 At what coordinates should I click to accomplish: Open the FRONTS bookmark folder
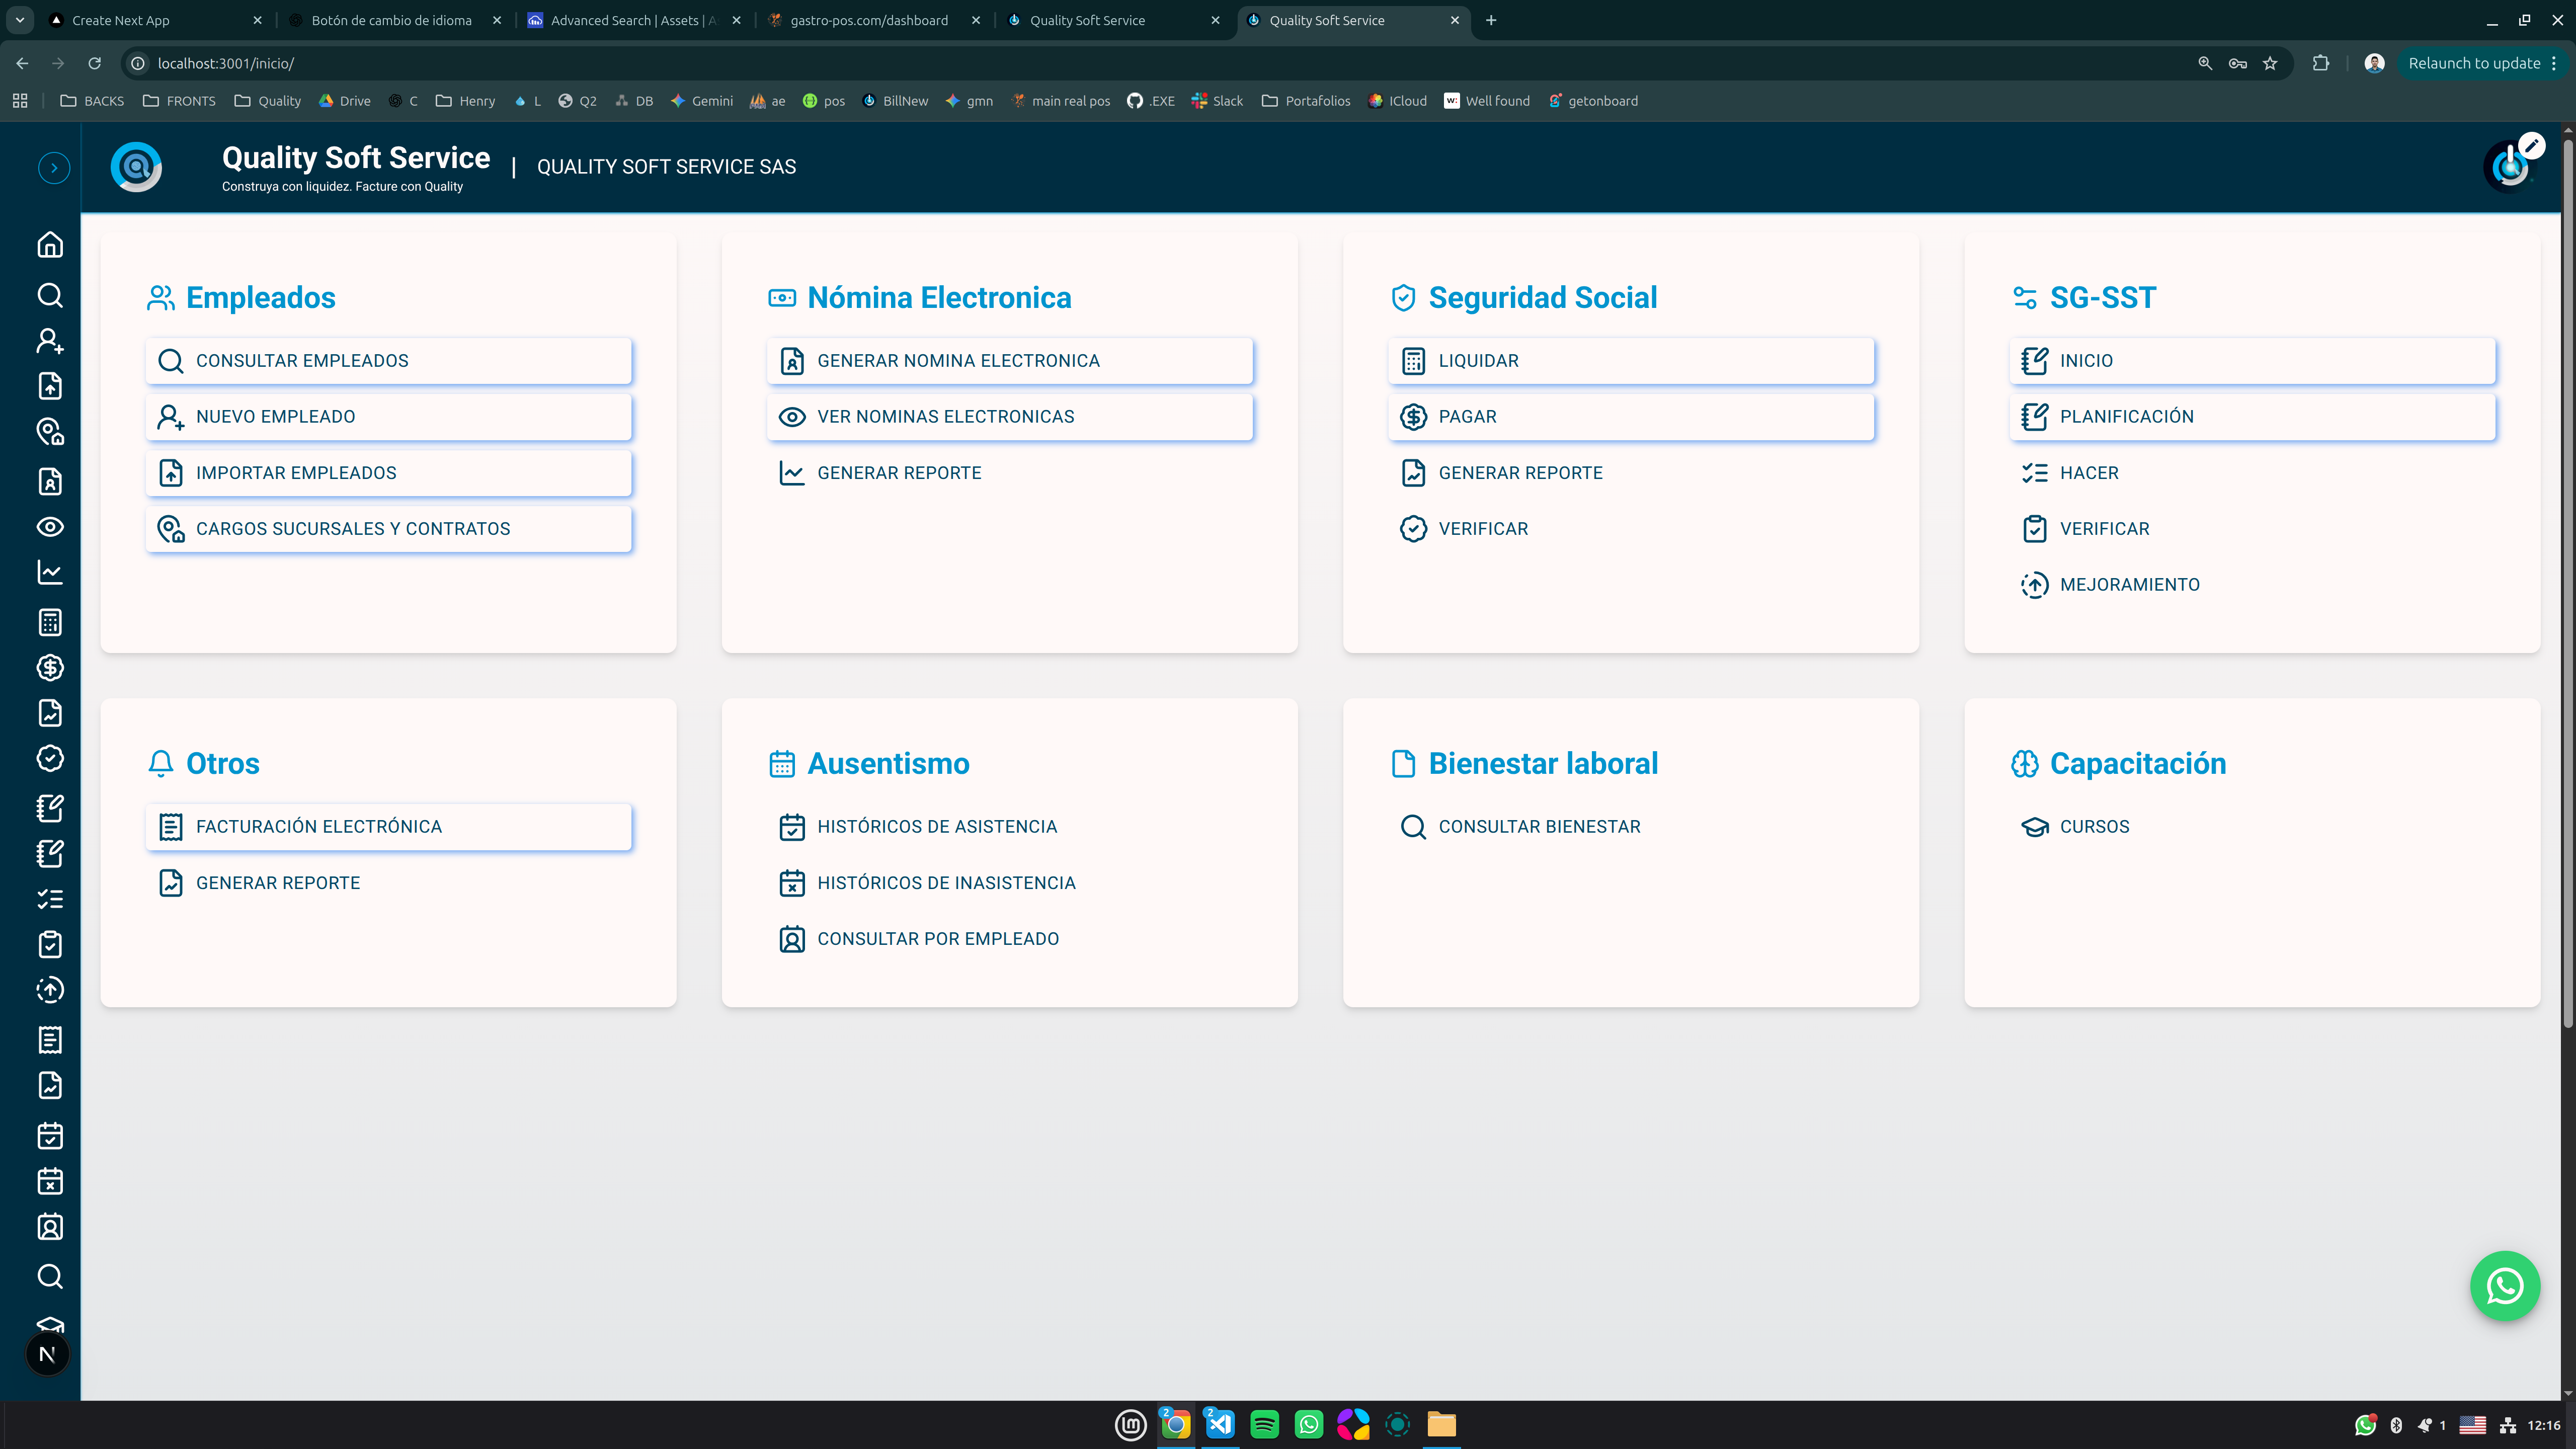tap(179, 101)
